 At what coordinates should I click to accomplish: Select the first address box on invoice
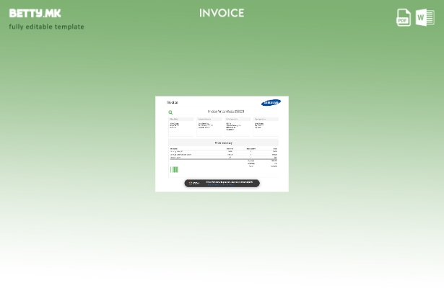coord(181,125)
